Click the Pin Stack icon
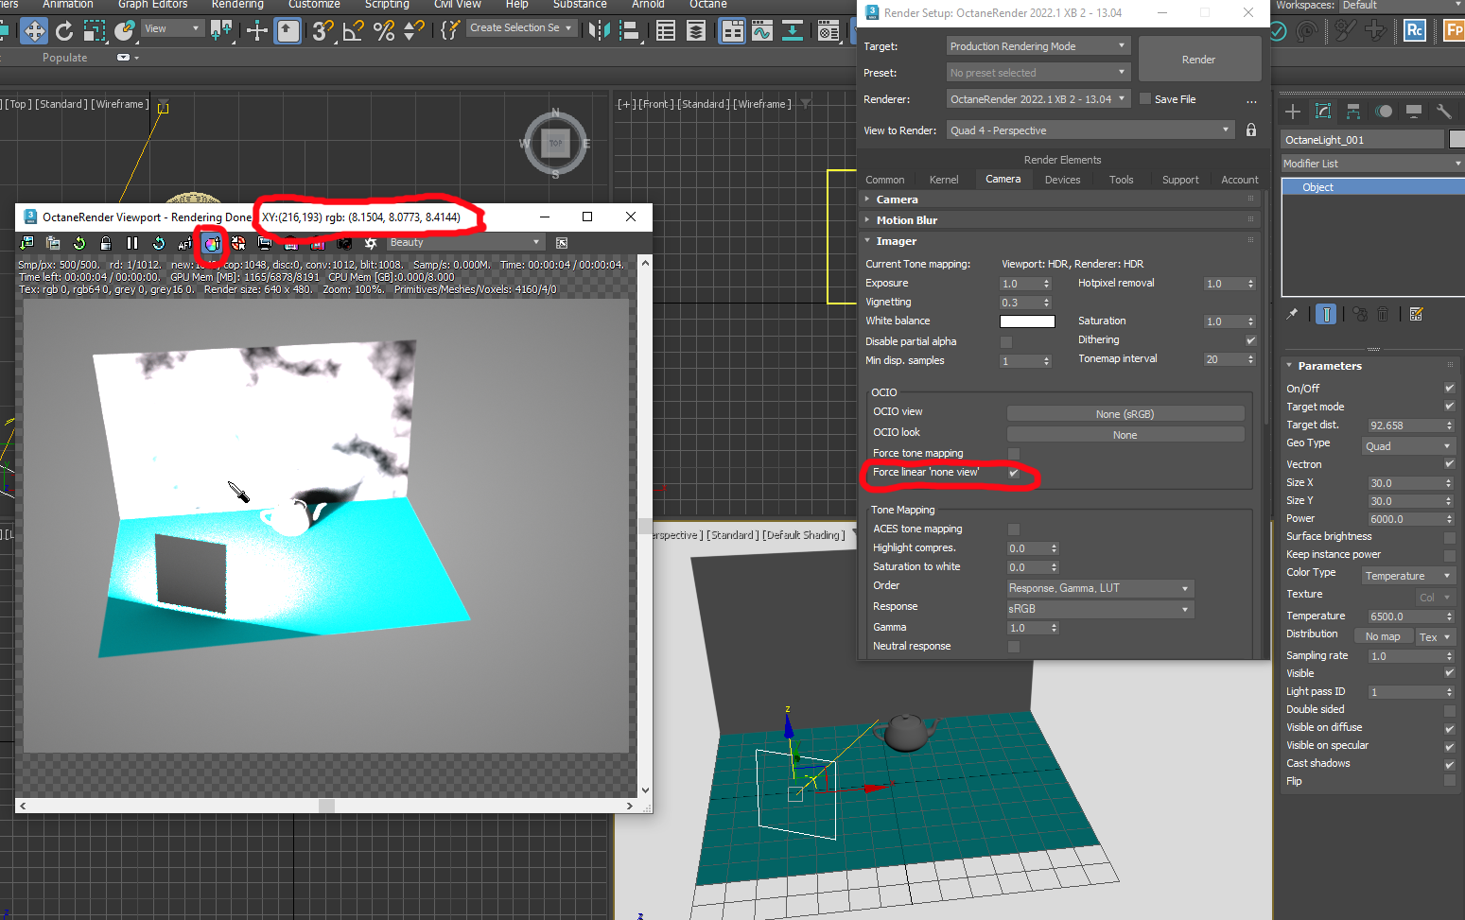This screenshot has width=1465, height=920. (1292, 314)
